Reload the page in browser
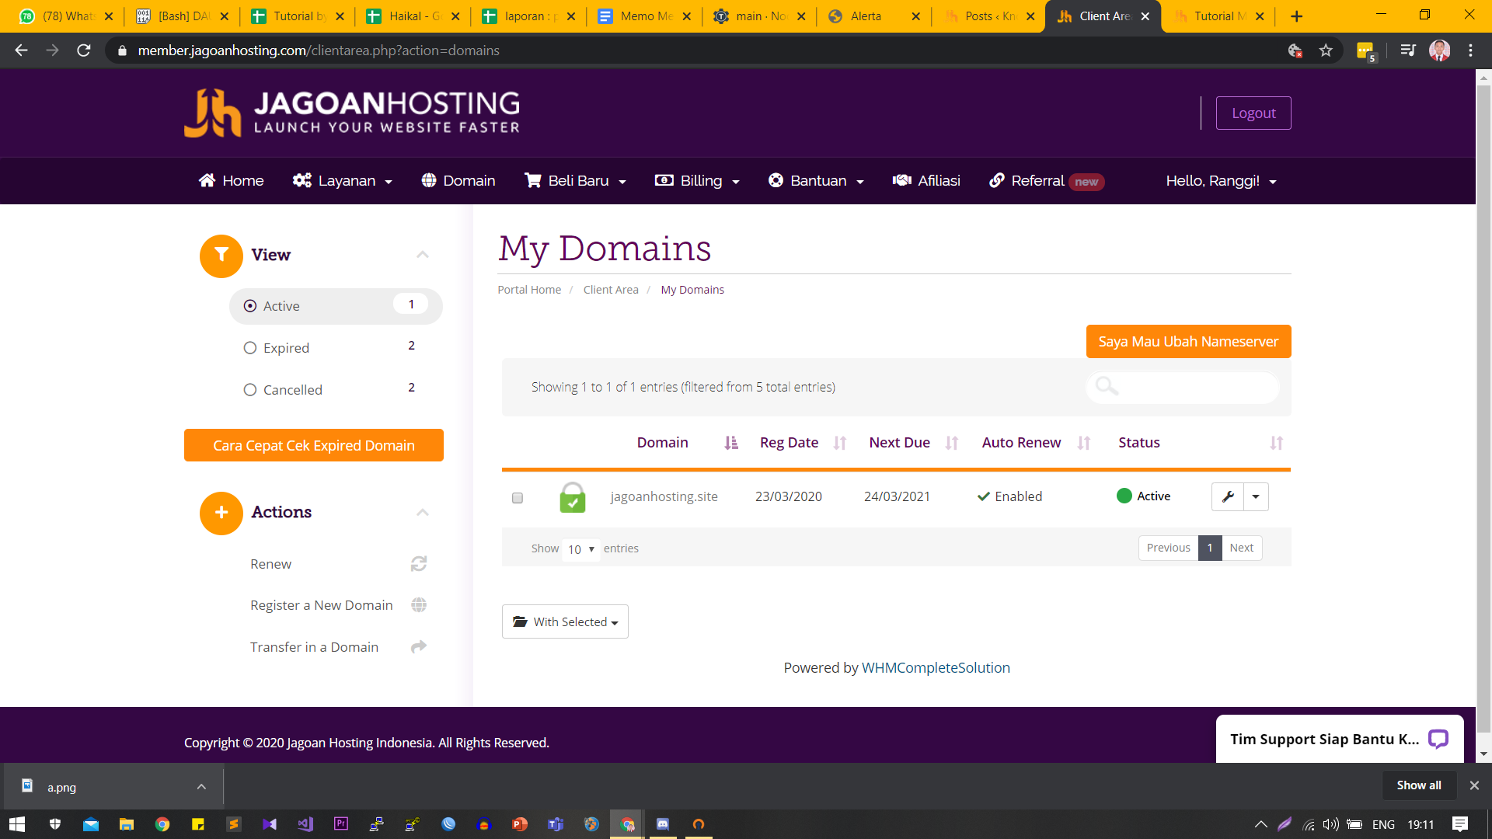This screenshot has width=1492, height=839. [x=84, y=50]
